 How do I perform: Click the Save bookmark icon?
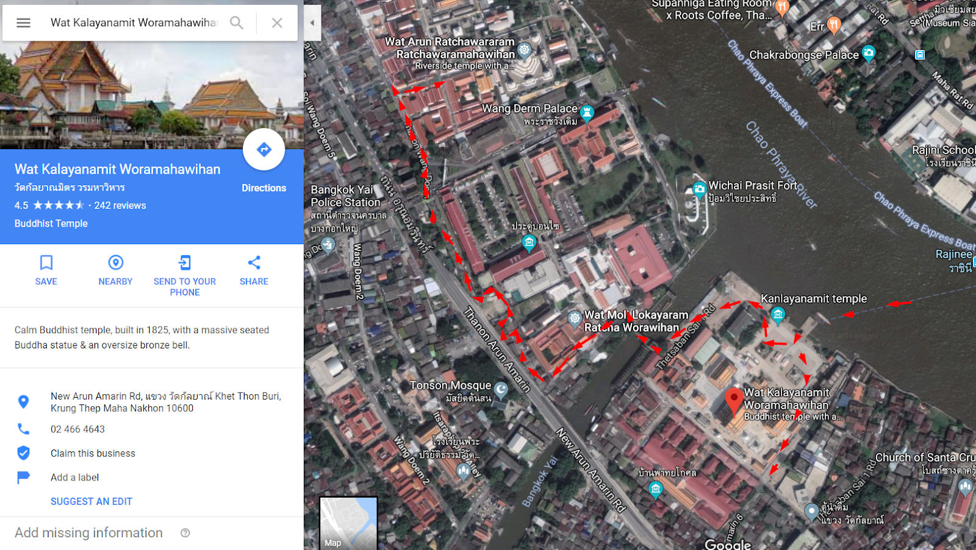point(46,263)
